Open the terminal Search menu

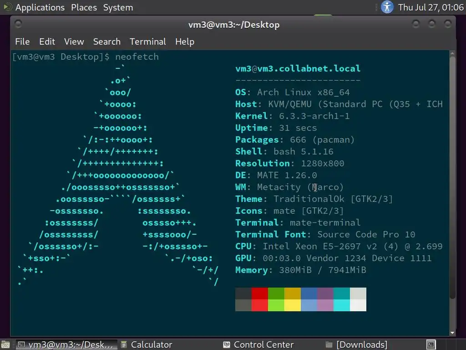tap(106, 41)
